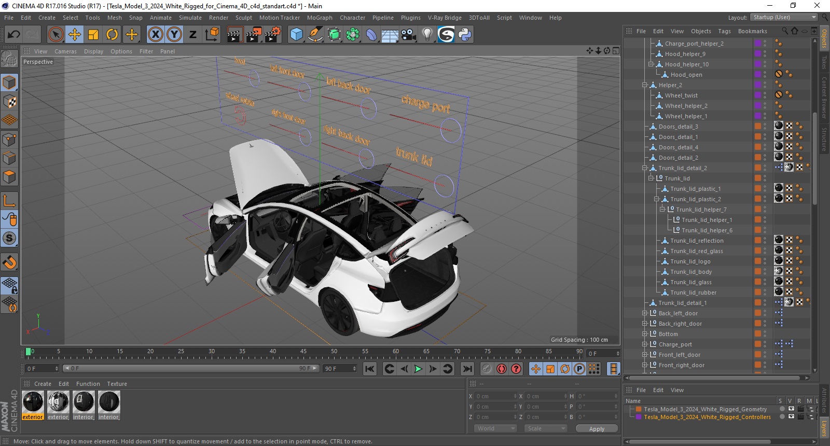The width and height of the screenshot is (830, 446).
Task: Click the Geometry layer orange color swatch
Action: pyautogui.click(x=639, y=409)
